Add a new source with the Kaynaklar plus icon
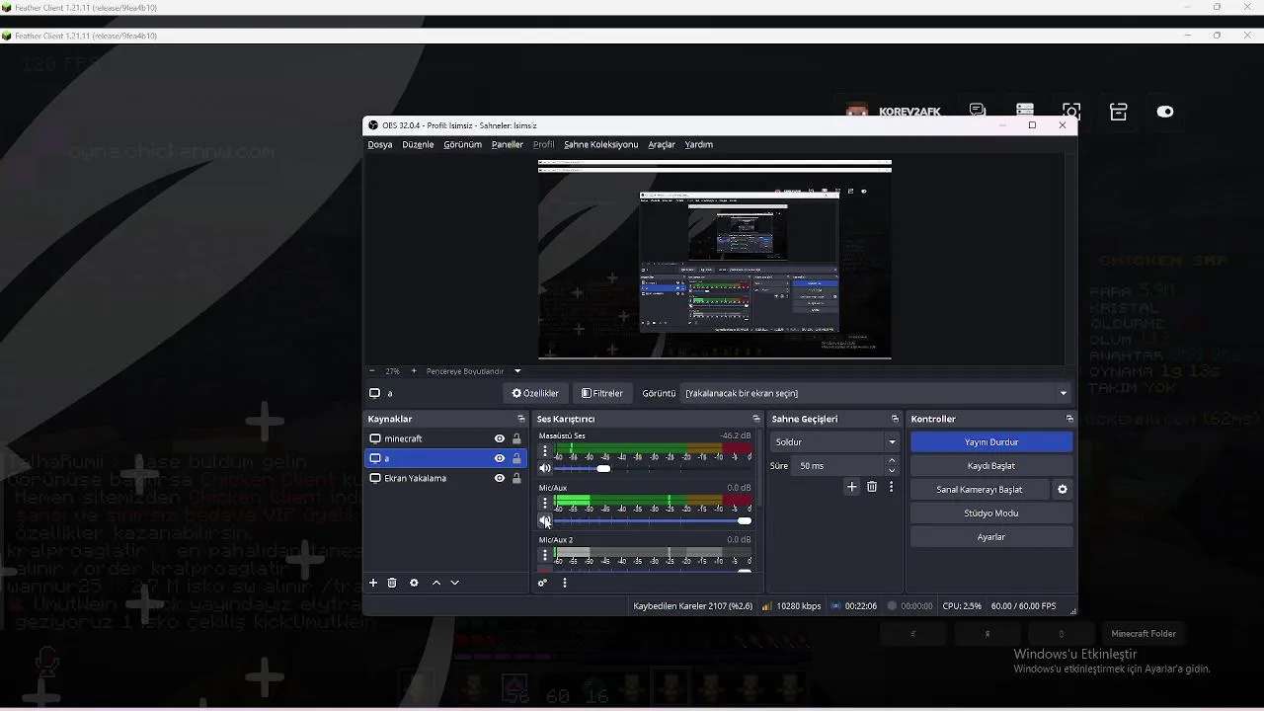 373,583
